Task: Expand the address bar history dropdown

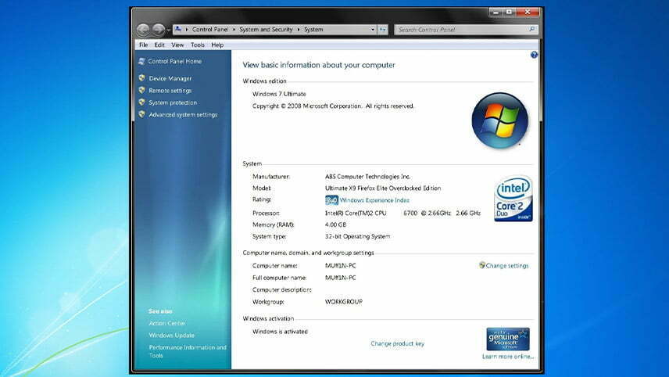Action: 373,30
